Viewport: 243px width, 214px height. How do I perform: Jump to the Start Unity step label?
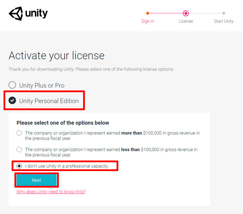point(224,21)
